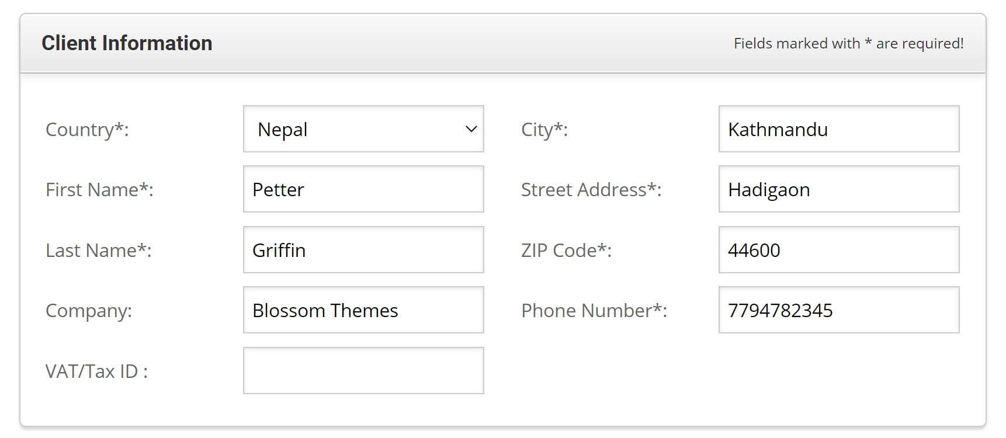Viewport: 1006px width, 438px height.
Task: Click the ZIP Code* label
Action: pos(566,251)
